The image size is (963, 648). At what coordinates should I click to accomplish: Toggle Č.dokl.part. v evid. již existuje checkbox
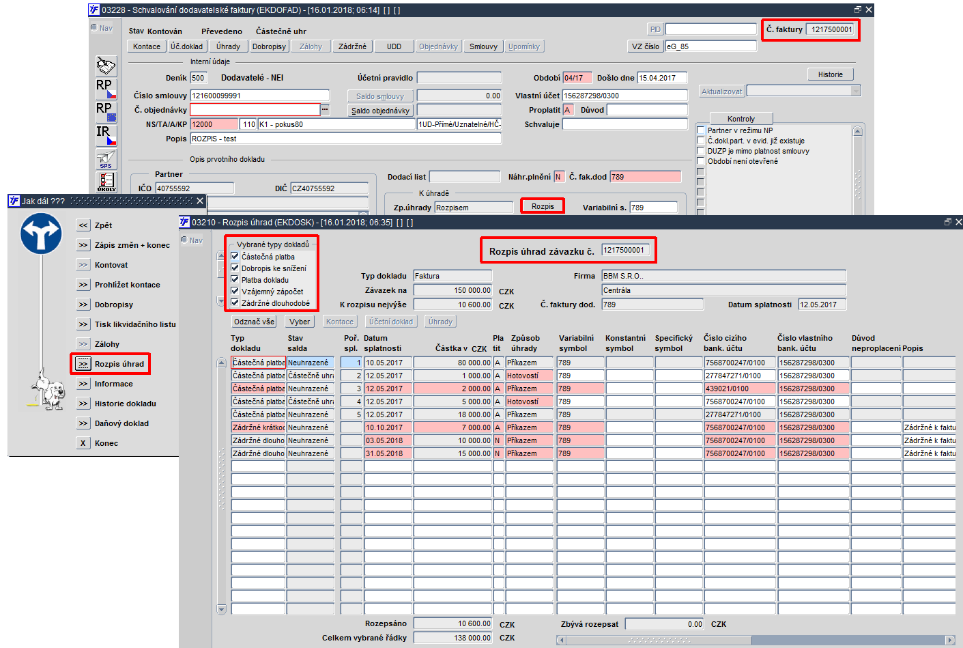coord(700,141)
